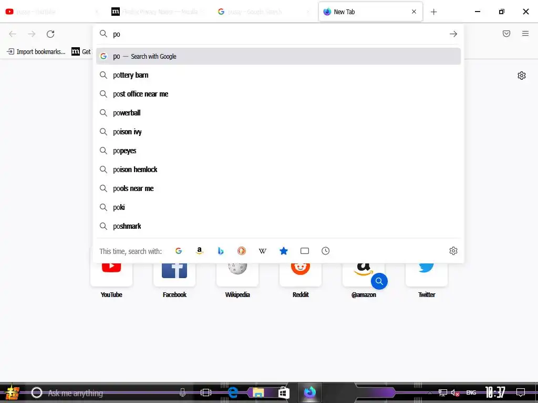
Task: Open a new tab with plus button
Action: coord(433,12)
